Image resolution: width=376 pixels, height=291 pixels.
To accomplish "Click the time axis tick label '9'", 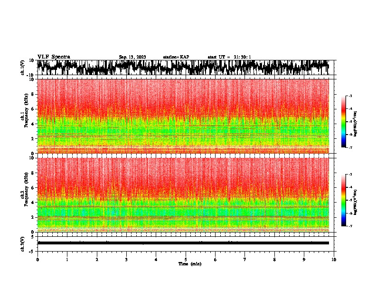I will tap(304, 260).
